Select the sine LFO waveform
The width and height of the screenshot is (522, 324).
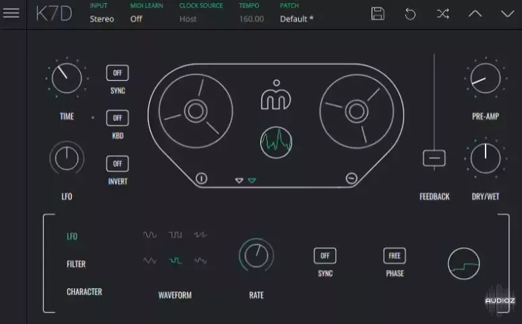point(150,235)
